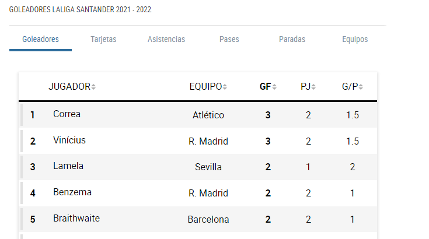Select the Goleadores tab

(40, 39)
